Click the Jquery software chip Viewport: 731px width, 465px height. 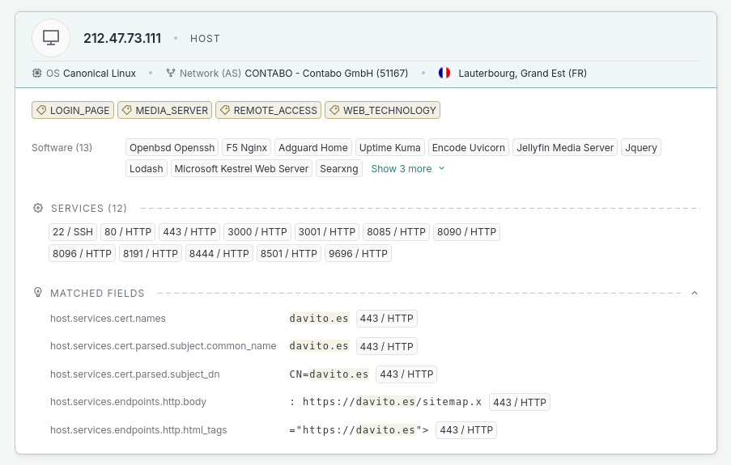coord(641,148)
